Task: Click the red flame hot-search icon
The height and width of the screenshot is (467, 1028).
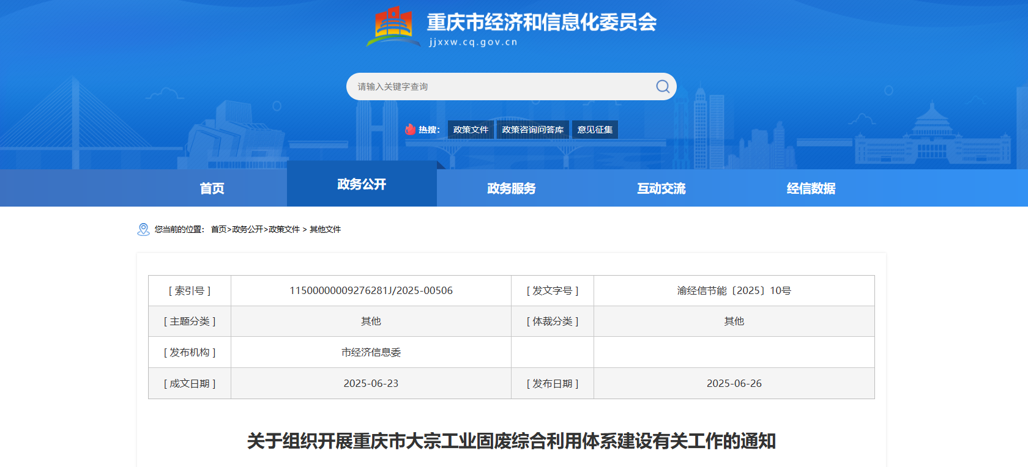Action: point(410,130)
